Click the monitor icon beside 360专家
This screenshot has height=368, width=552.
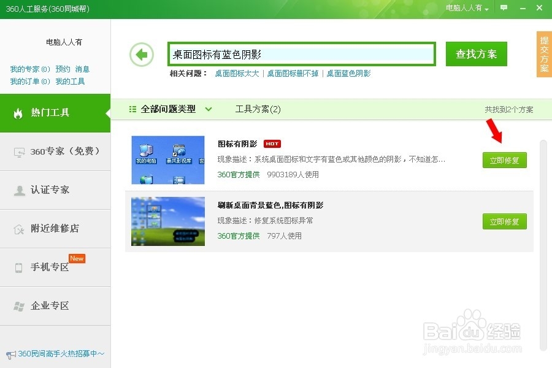19,152
